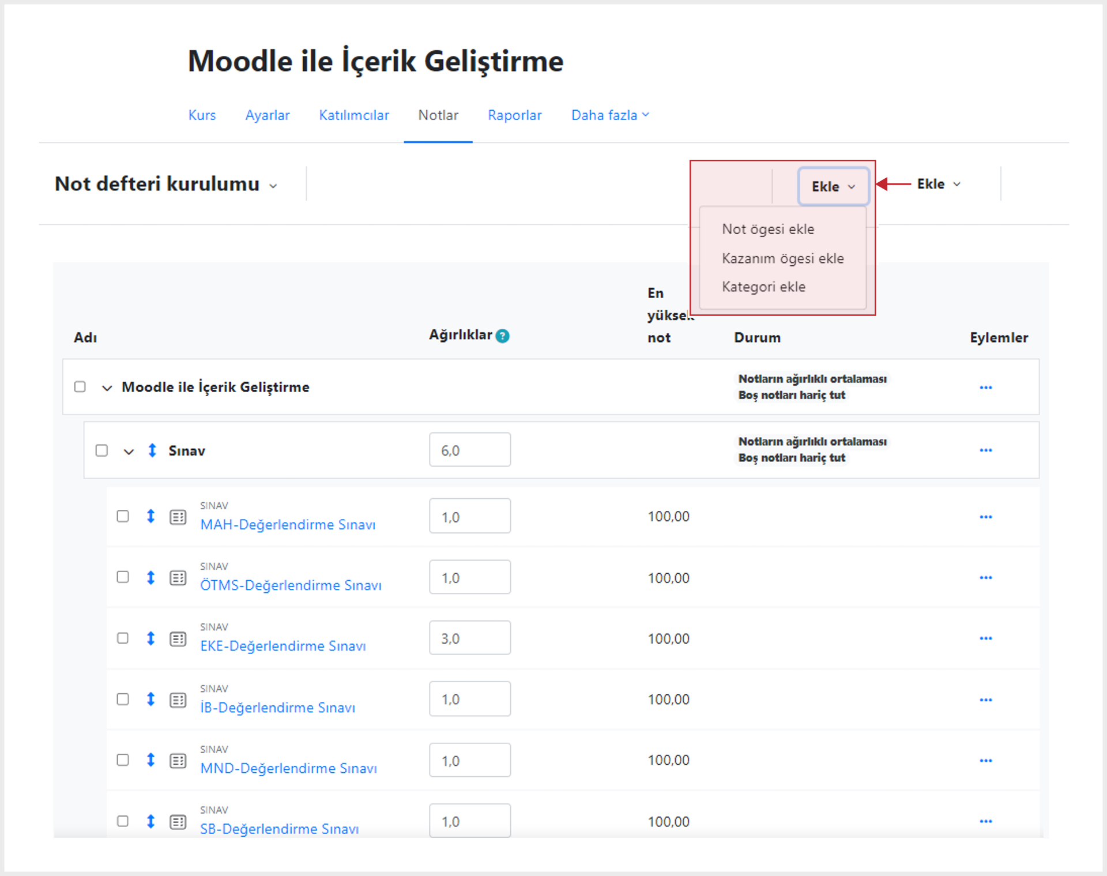Viewport: 1107px width, 876px height.
Task: Click the move icon for MND-Değerlendirme Sınavı
Action: pyautogui.click(x=151, y=760)
